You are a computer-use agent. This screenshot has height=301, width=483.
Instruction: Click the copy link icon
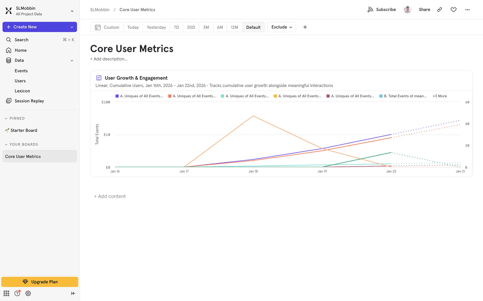[x=439, y=10]
